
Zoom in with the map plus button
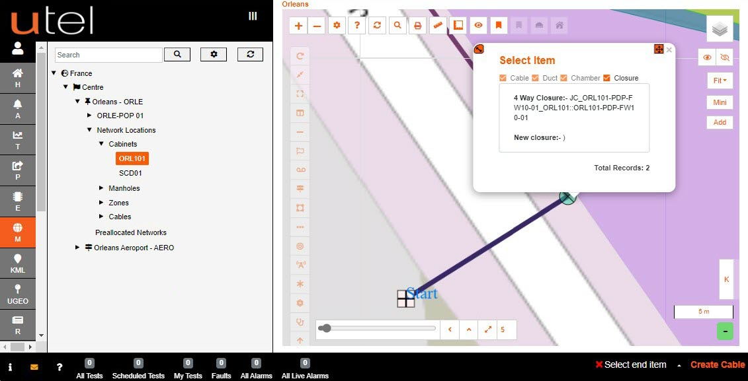click(x=299, y=26)
